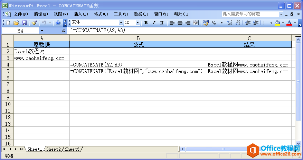Open fill color palette dropdown arrow
The height and width of the screenshot is (160, 303).
[283, 23]
